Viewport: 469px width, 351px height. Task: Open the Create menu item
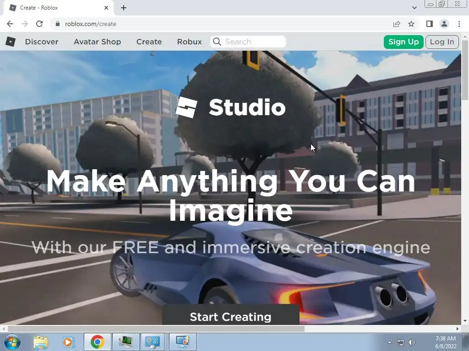click(x=149, y=42)
